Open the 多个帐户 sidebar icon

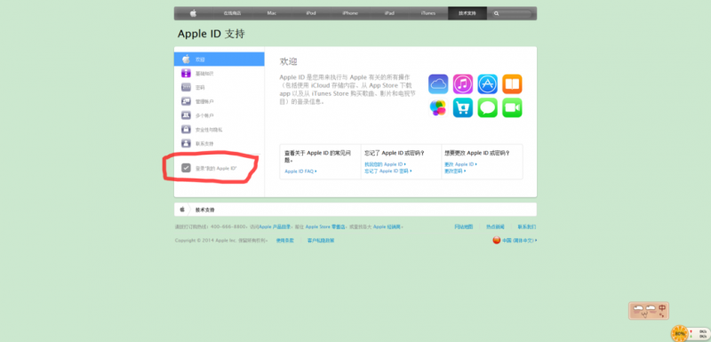186,115
